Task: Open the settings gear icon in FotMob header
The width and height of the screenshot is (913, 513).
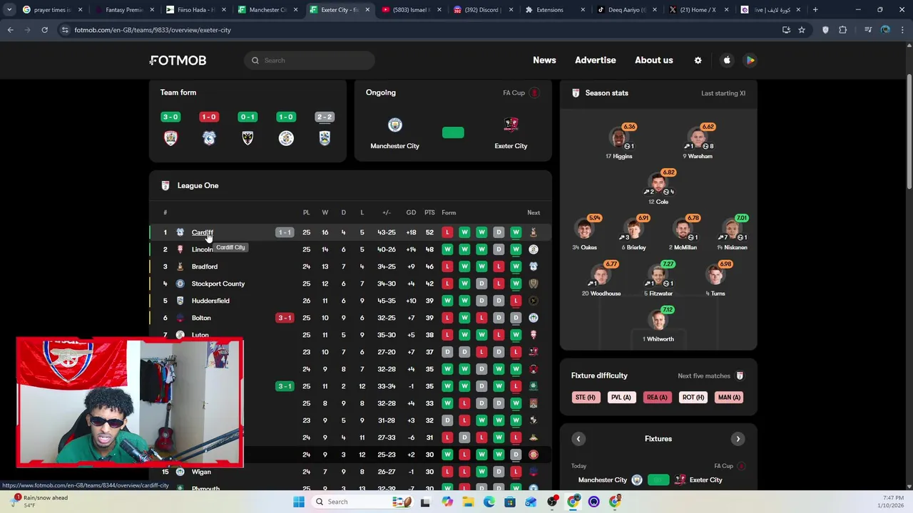Action: [x=698, y=61]
